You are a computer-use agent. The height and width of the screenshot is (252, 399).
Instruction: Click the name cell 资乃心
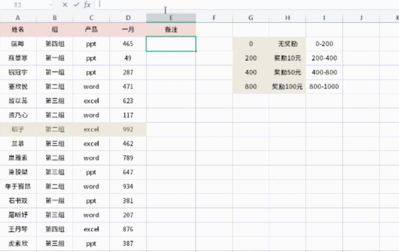(x=18, y=115)
